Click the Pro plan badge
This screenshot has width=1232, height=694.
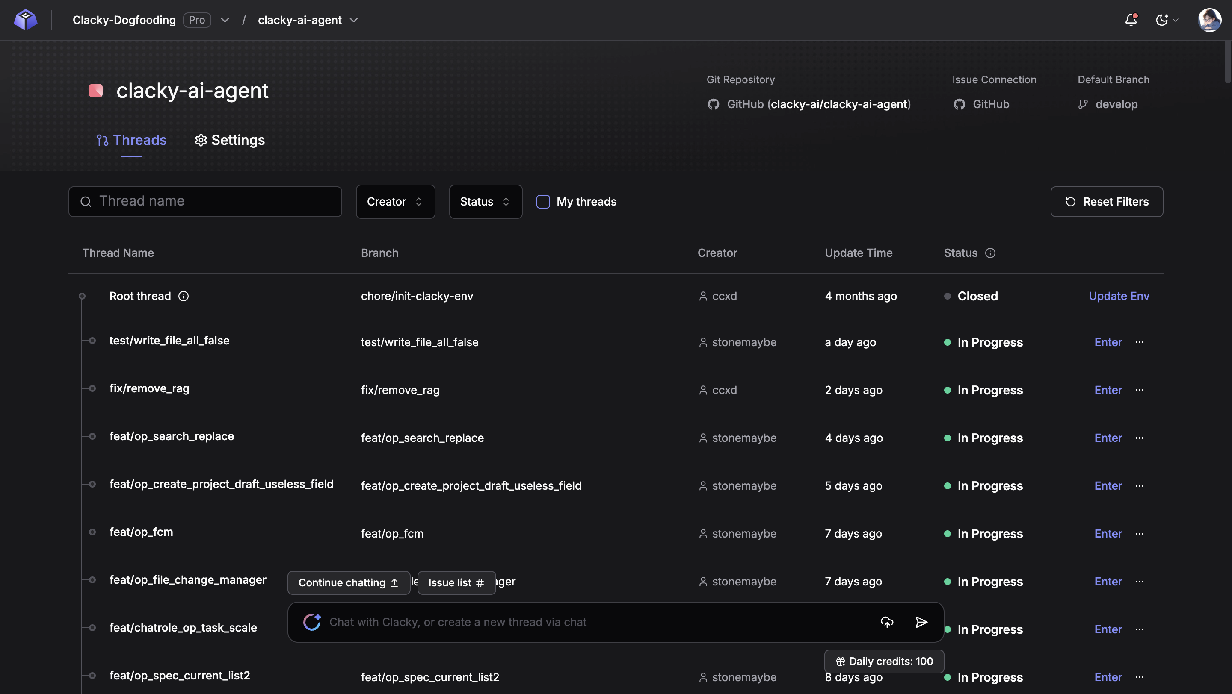(197, 20)
